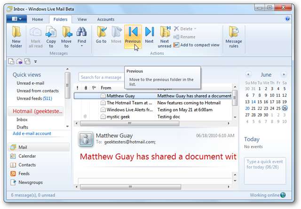Click the Search for a message box

point(102,77)
